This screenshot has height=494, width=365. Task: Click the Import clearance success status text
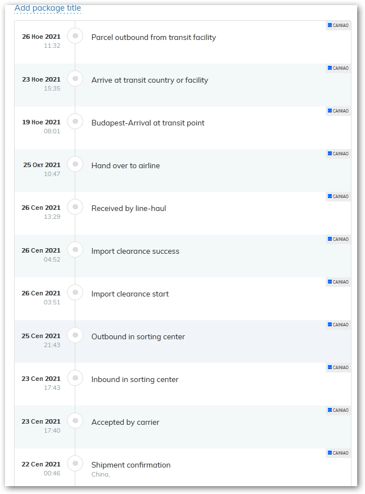[x=135, y=252]
